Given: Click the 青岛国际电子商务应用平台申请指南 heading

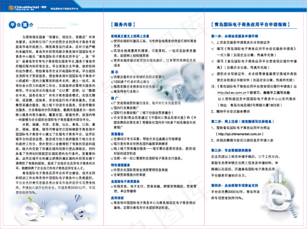Looking at the screenshot, I should pos(250,25).
